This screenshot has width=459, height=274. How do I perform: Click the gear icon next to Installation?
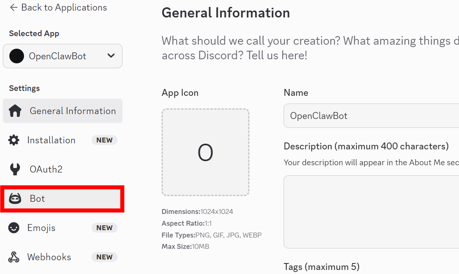pyautogui.click(x=14, y=140)
